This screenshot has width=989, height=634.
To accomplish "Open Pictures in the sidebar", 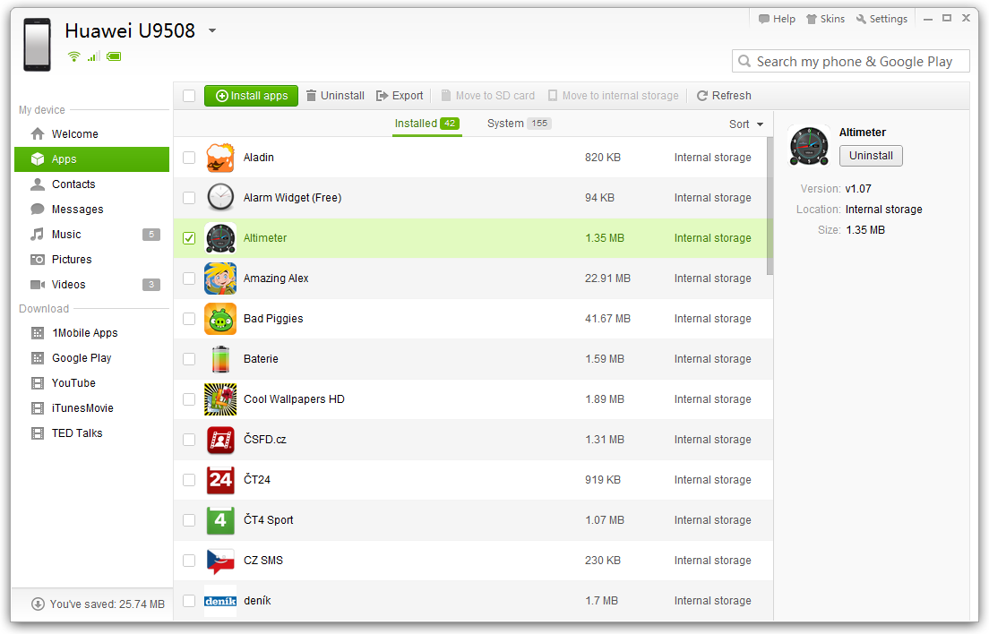I will click(92, 260).
